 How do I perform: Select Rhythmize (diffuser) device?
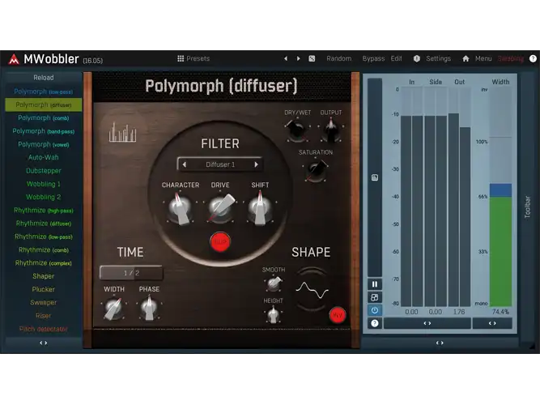pyautogui.click(x=44, y=224)
